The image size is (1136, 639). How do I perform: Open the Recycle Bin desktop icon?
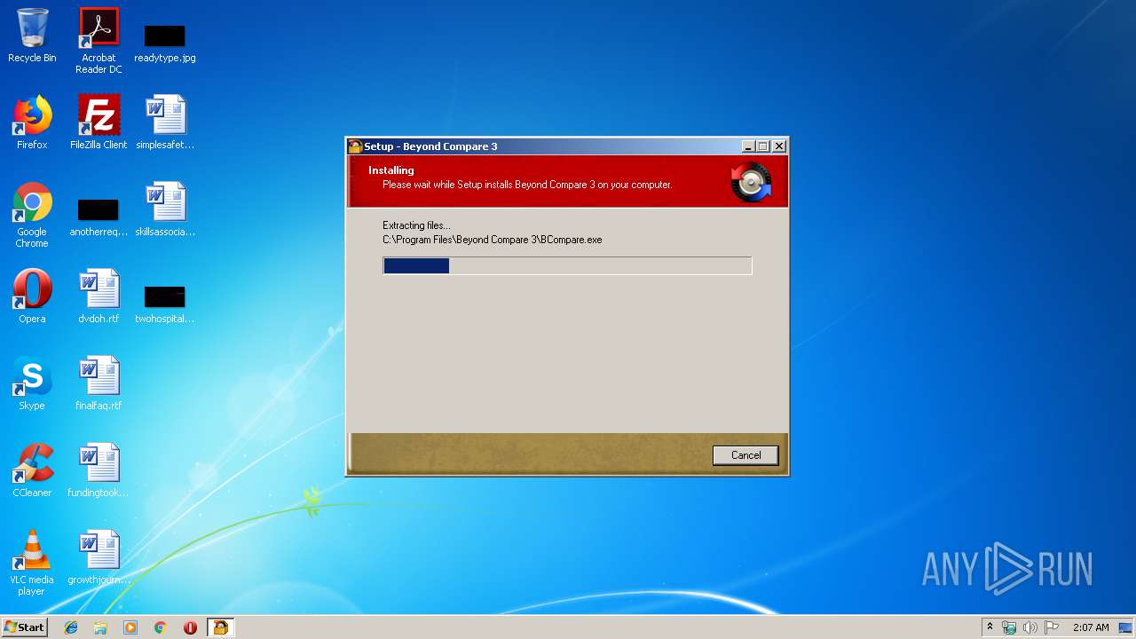32,35
